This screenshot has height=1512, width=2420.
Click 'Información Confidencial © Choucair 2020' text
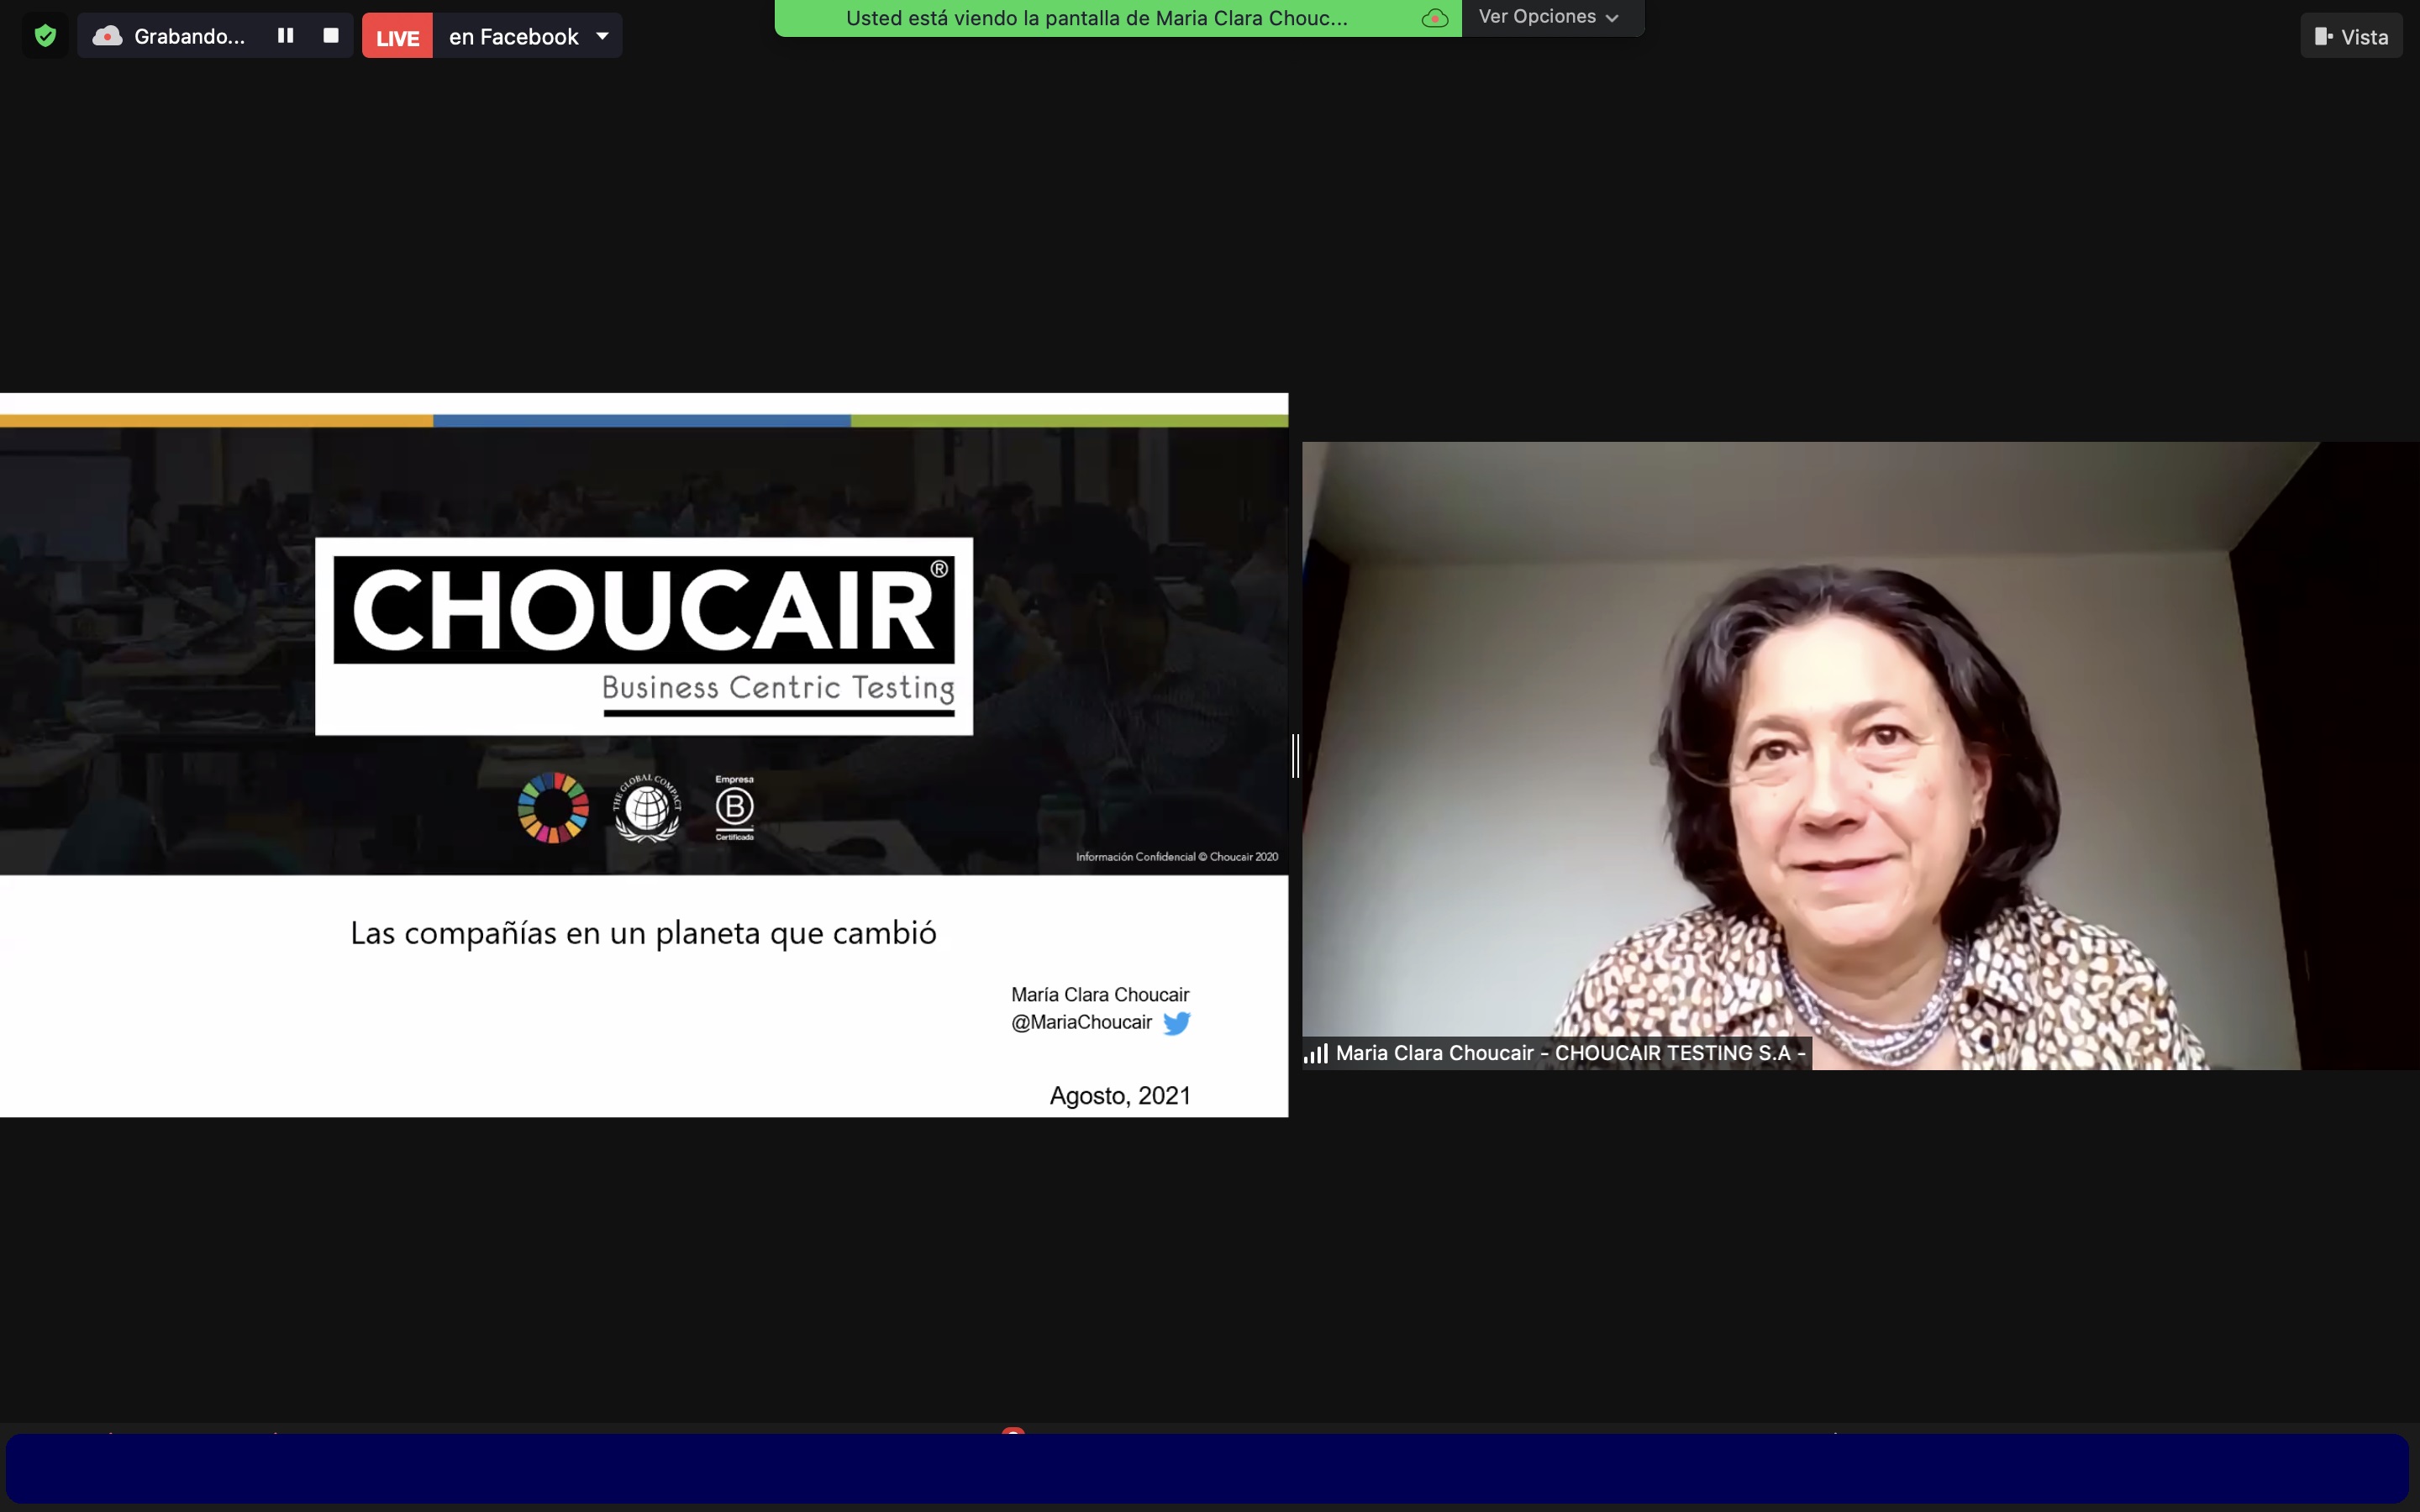(1177, 857)
